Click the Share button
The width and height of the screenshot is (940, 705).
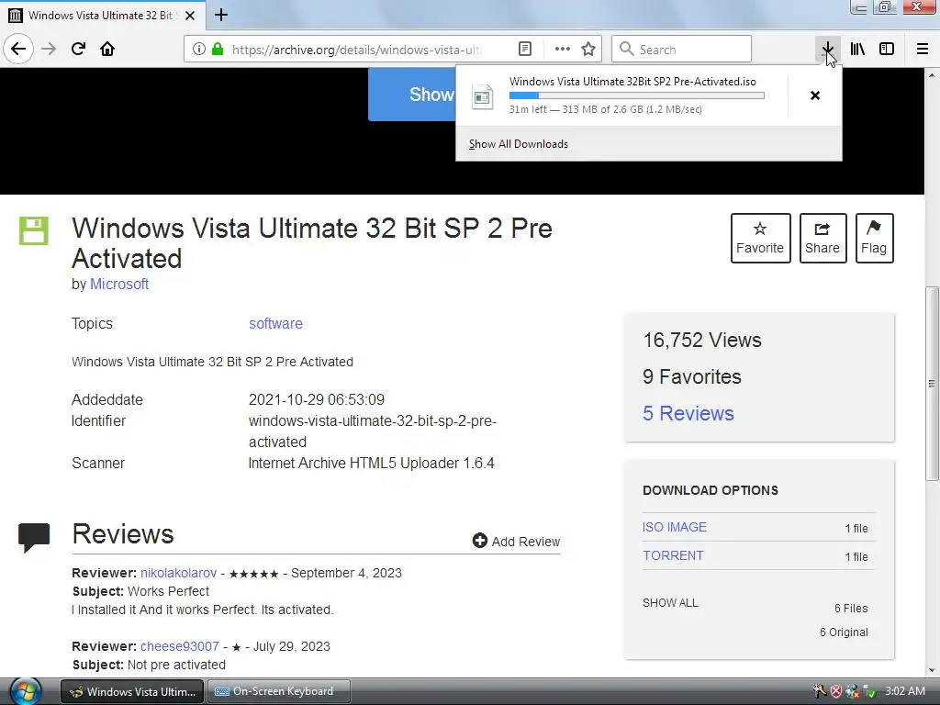click(822, 238)
